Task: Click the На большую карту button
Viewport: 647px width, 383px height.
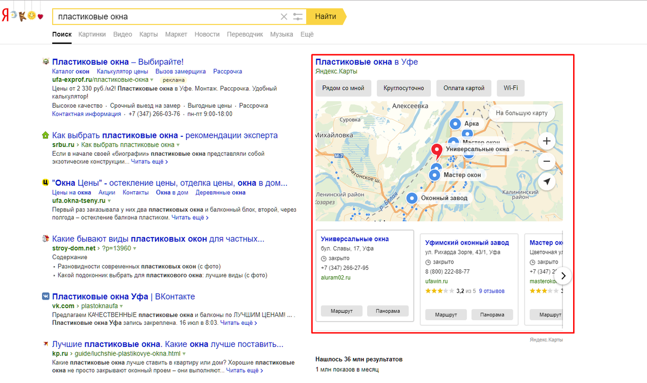Action: pos(521,113)
